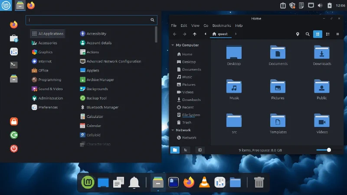Open the Edit menu
Screen dimensions: 347x195
coord(183,26)
